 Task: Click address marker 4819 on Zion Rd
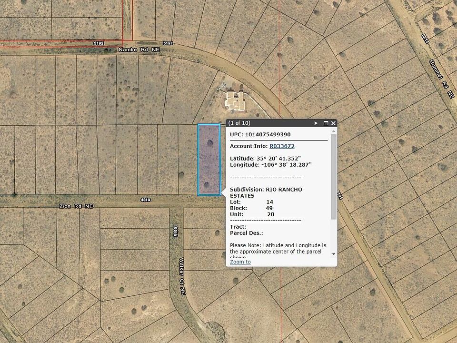[x=145, y=200]
